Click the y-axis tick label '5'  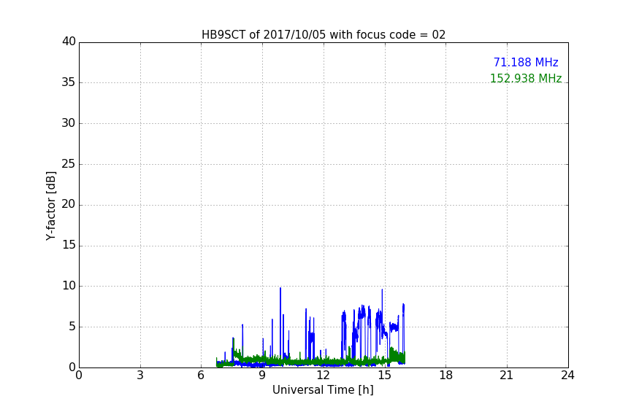pyautogui.click(x=72, y=327)
